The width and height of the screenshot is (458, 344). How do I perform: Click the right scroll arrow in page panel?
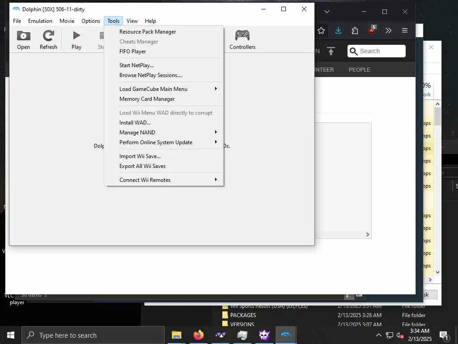[x=368, y=235]
